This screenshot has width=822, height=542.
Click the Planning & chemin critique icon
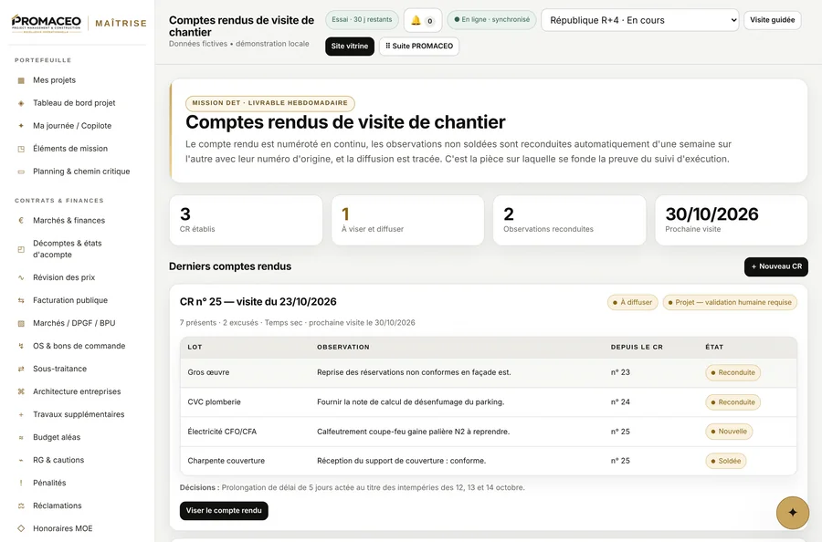pyautogui.click(x=21, y=172)
